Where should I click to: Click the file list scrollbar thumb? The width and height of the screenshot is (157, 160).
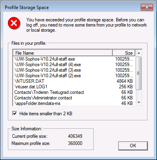tap(138, 73)
